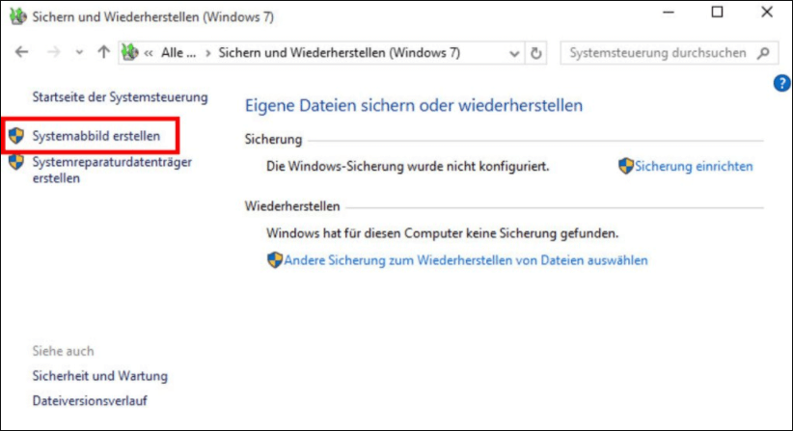Open Dateiversionsverlauf link
Viewport: 793px width, 431px height.
click(90, 400)
